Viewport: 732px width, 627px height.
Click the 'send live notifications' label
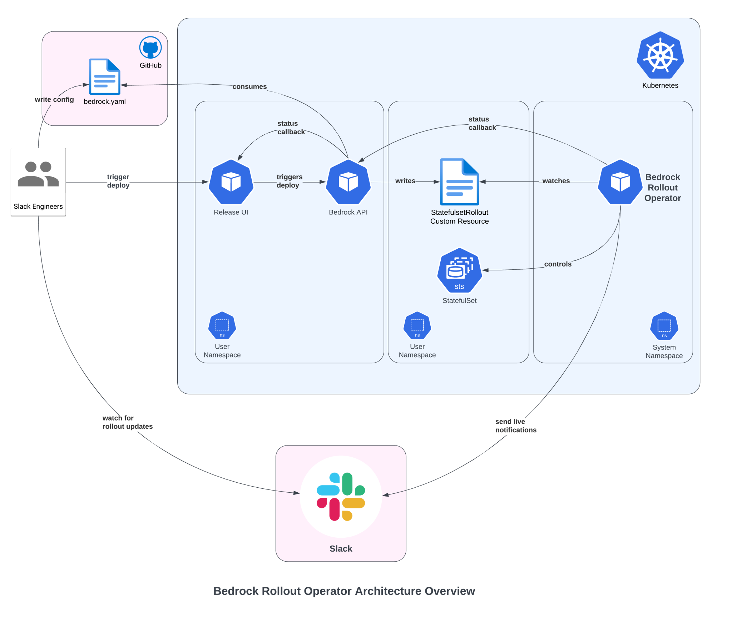pyautogui.click(x=516, y=426)
